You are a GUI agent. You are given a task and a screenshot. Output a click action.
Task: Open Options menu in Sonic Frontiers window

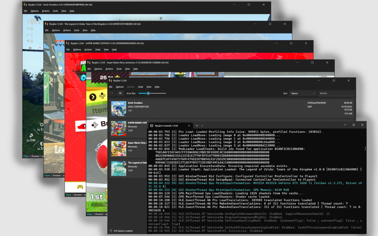(x=34, y=11)
